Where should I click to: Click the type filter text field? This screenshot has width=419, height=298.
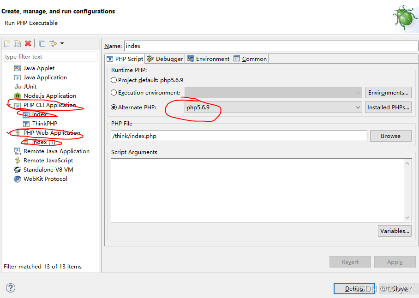pyautogui.click(x=50, y=57)
